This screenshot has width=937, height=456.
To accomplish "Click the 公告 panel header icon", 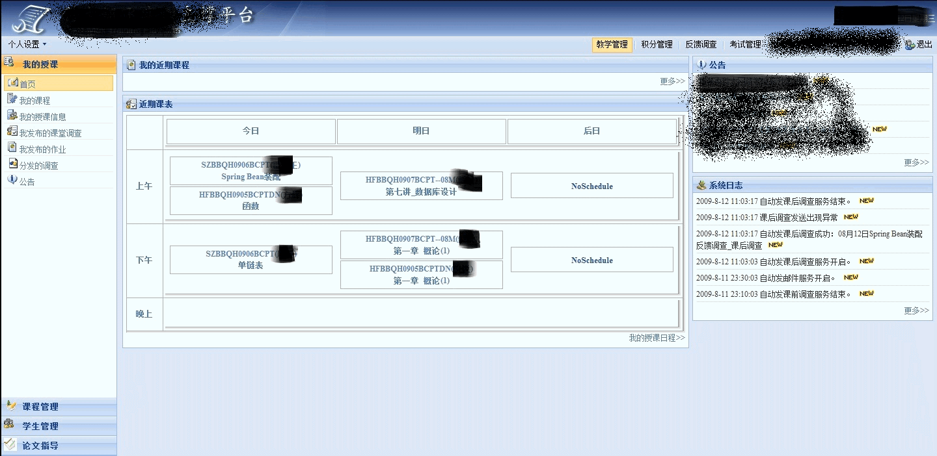I will 701,64.
